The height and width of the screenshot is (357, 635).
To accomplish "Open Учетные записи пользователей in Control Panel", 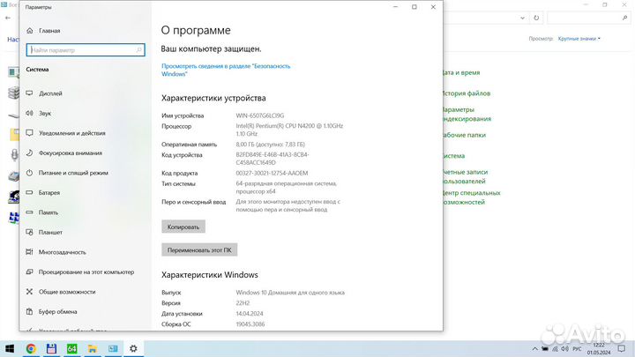I will pos(466,176).
